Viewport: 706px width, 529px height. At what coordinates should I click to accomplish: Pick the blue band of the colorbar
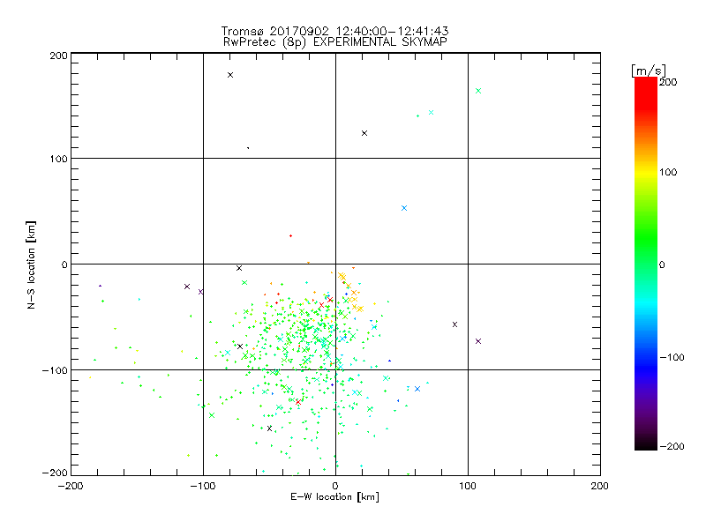(646, 367)
